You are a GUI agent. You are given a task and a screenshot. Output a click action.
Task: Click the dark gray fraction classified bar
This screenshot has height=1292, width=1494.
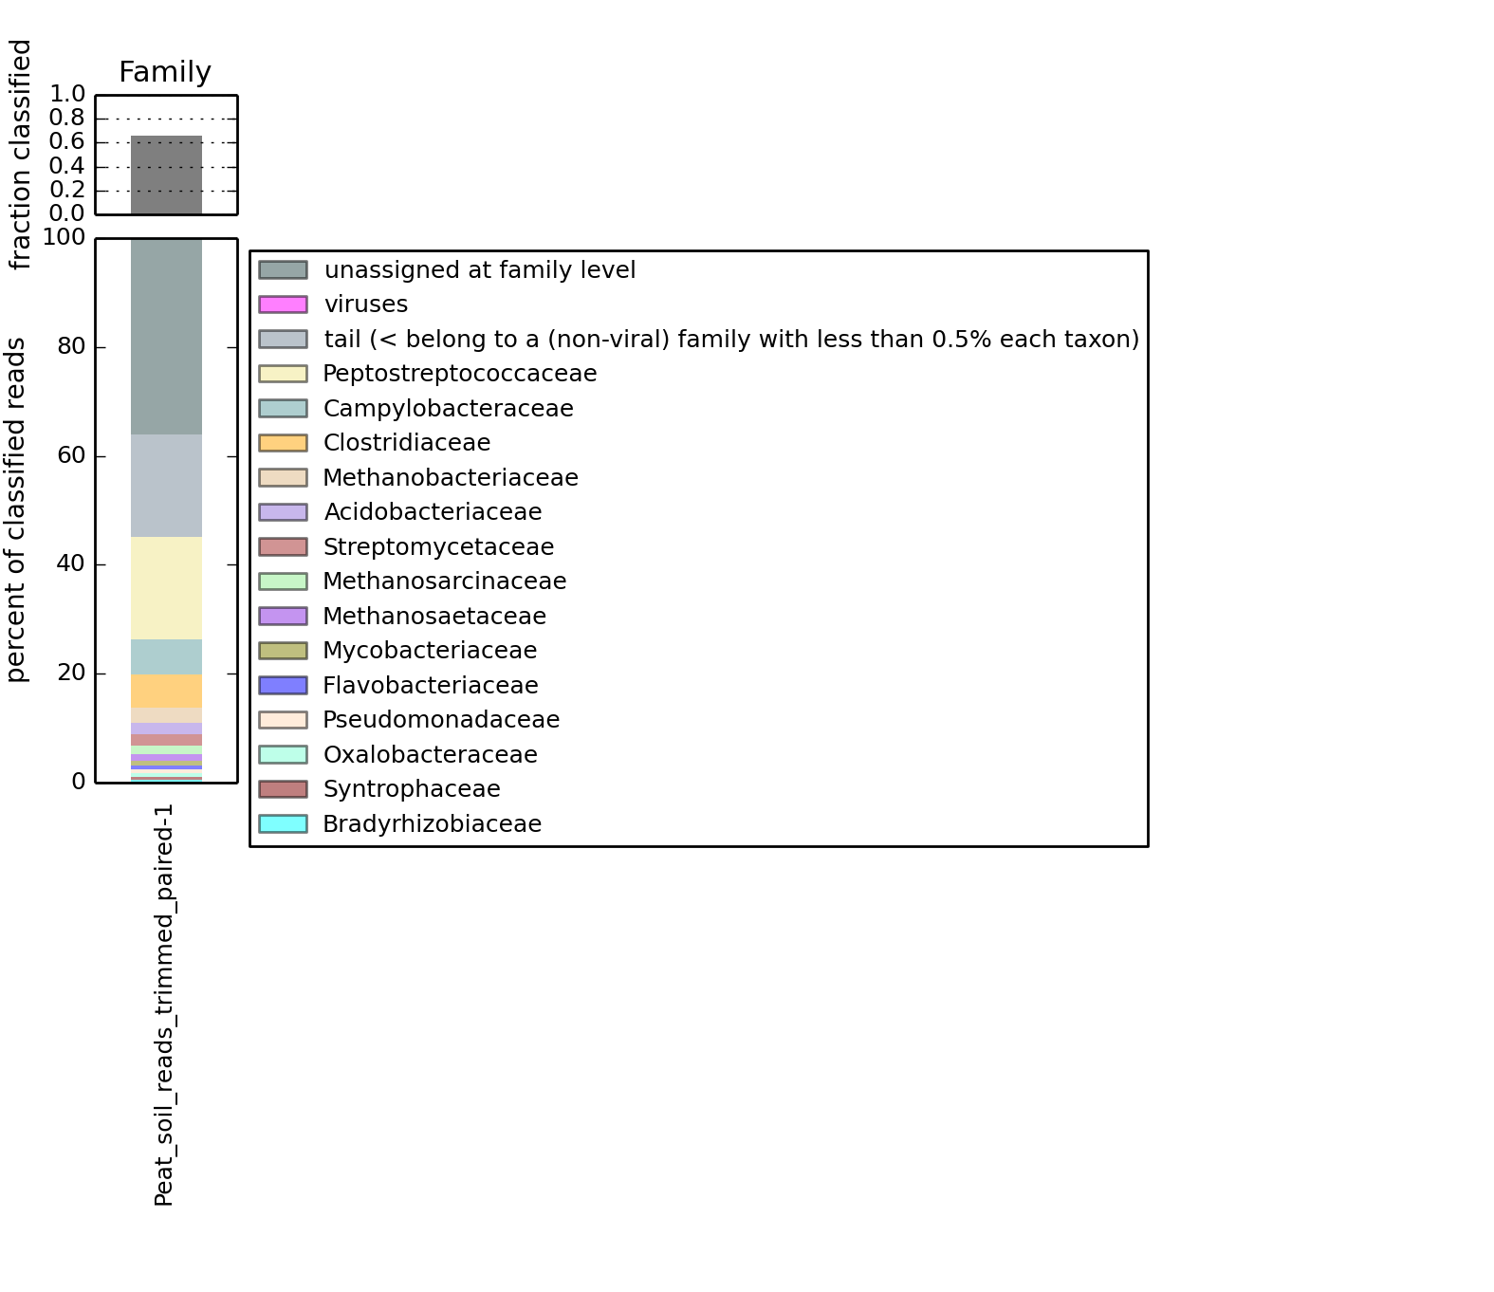tap(166, 175)
